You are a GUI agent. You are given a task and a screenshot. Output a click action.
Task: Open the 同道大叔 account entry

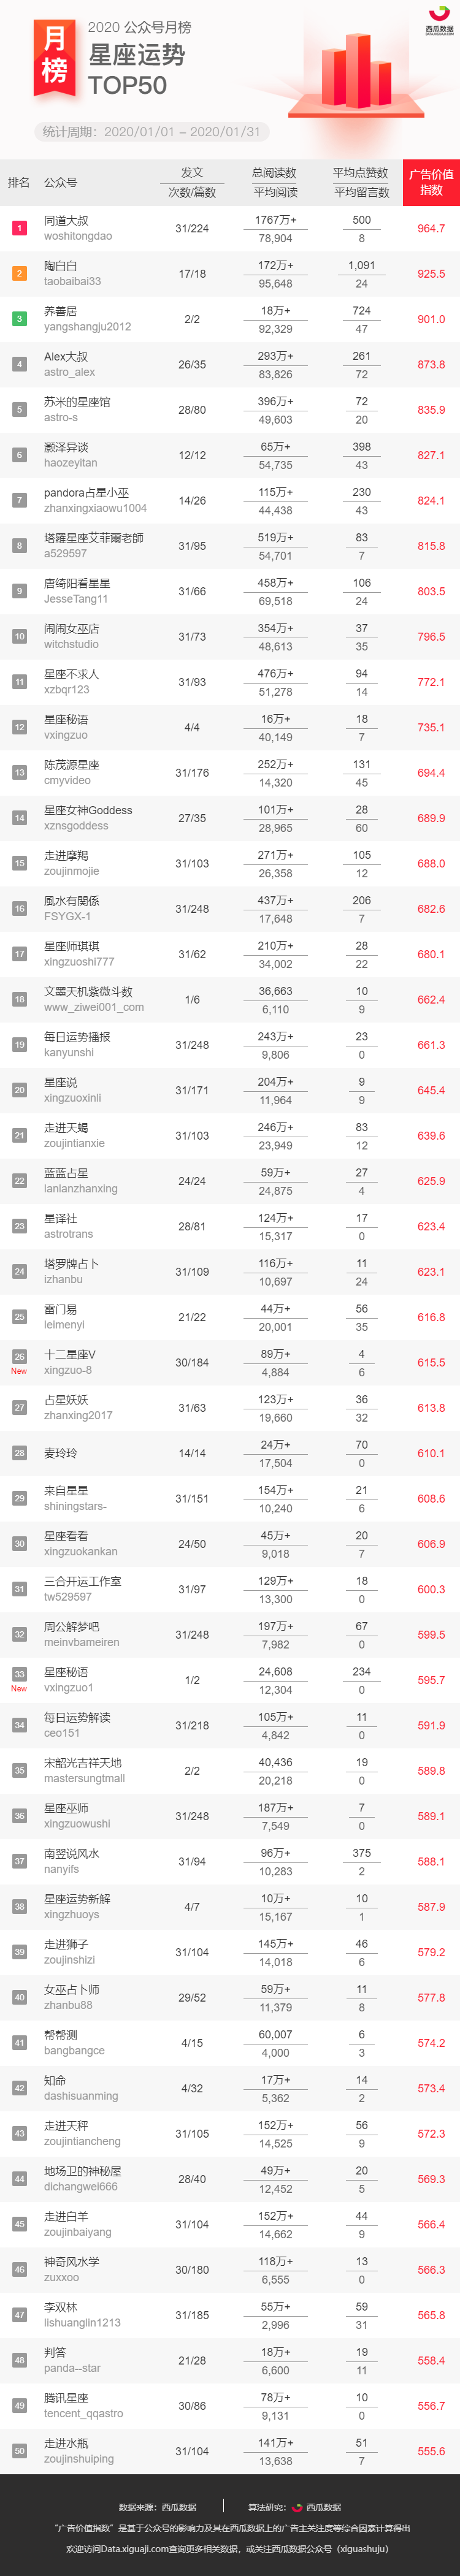78,228
